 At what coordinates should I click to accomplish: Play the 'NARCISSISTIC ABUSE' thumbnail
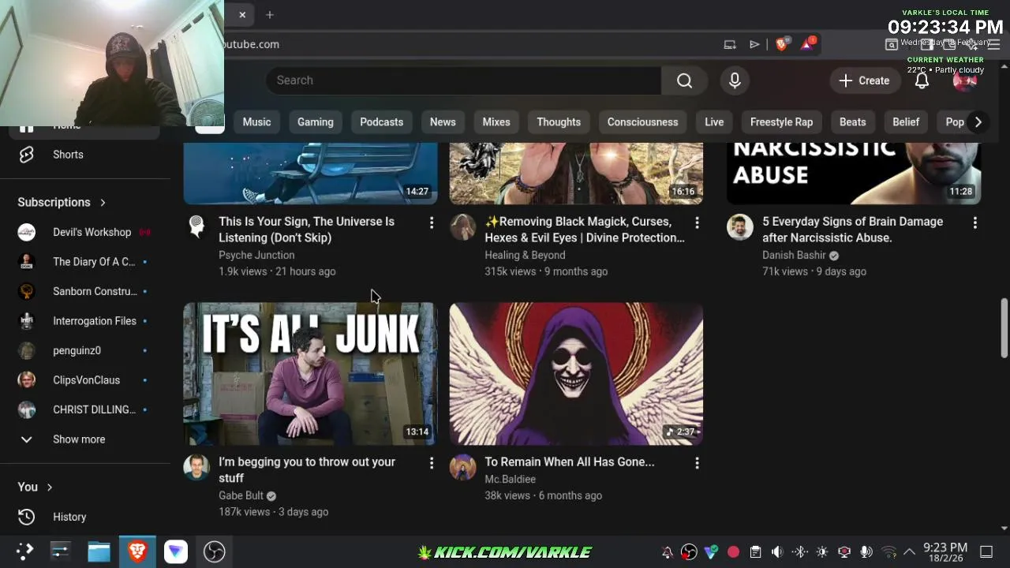point(854,174)
